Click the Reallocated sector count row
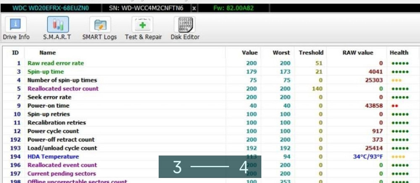 [x=63, y=89]
